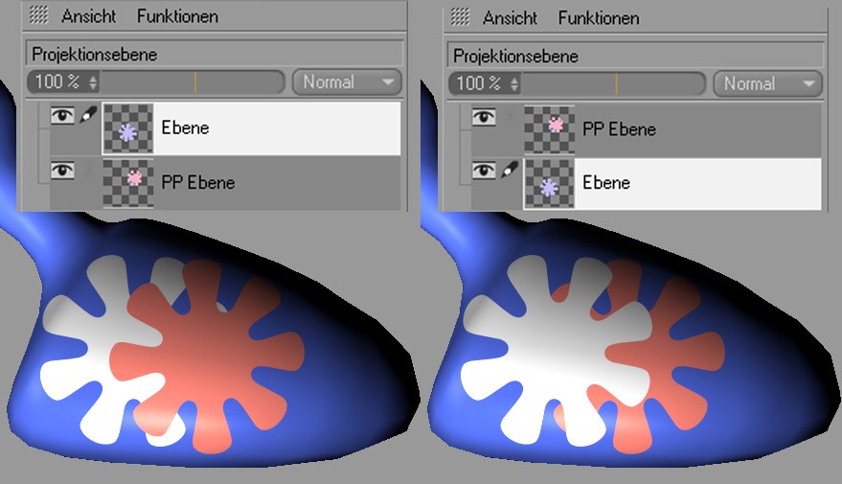Viewport: 842px width, 484px height.
Task: Open Ansicht menu in right panel
Action: [x=510, y=18]
